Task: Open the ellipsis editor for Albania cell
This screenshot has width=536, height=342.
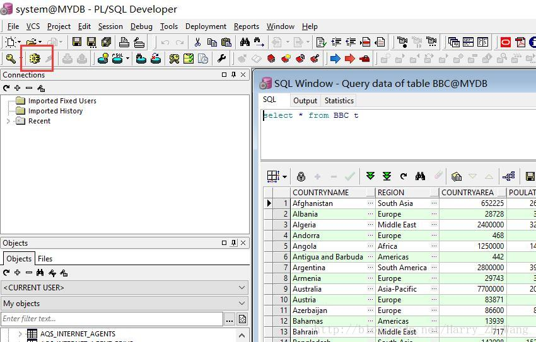Action: point(371,214)
